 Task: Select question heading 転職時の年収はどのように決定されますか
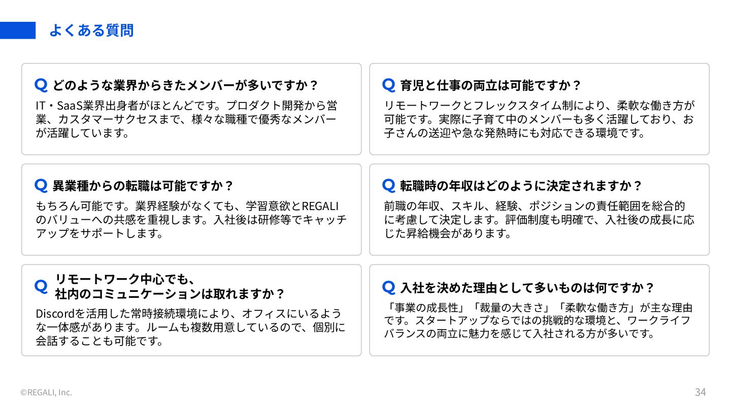[x=521, y=185]
